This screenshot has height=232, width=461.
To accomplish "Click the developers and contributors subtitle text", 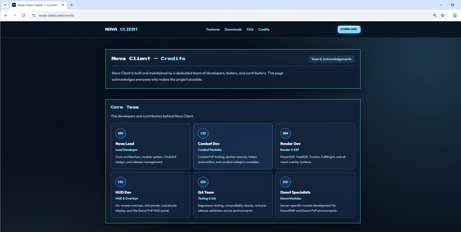I will tap(152, 116).
